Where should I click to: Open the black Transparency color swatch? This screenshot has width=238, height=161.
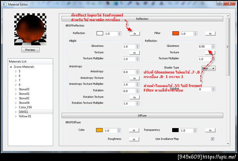(175, 130)
